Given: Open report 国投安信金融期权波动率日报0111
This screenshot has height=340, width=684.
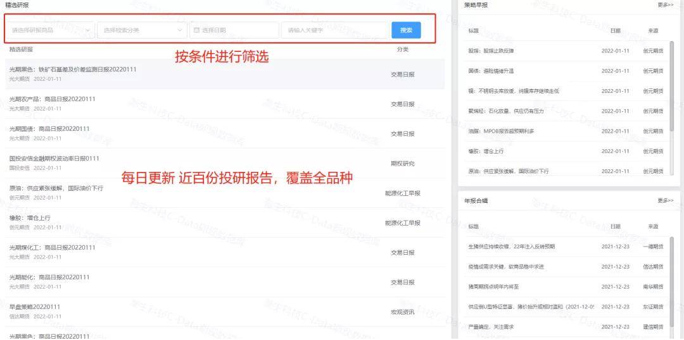Looking at the screenshot, I should click(x=54, y=158).
